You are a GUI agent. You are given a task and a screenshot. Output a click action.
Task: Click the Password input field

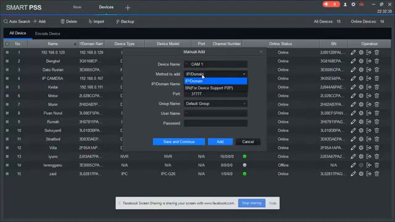coord(215,123)
